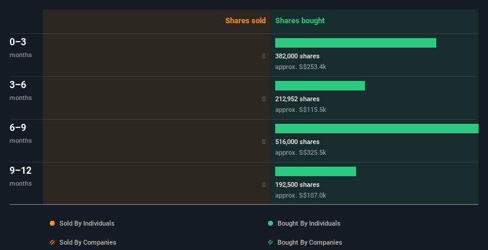Click the 192,500 shares value
The width and height of the screenshot is (488, 250).
click(x=297, y=185)
